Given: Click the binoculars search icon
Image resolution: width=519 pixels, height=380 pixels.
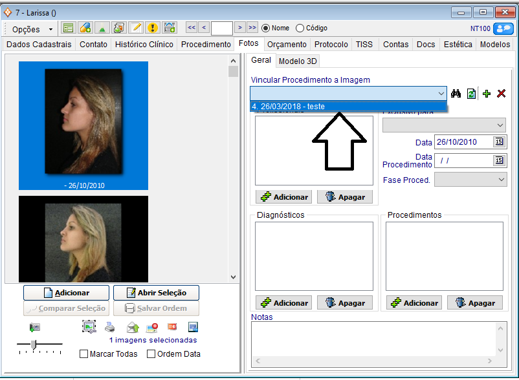Looking at the screenshot, I should pos(456,94).
